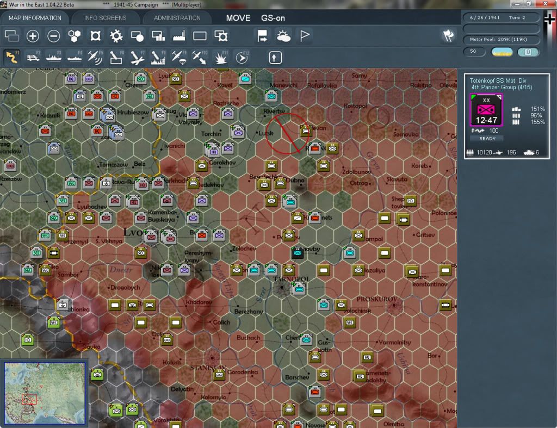Toggle the empty rectangle icon
The width and height of the screenshot is (557, 428).
click(200, 36)
